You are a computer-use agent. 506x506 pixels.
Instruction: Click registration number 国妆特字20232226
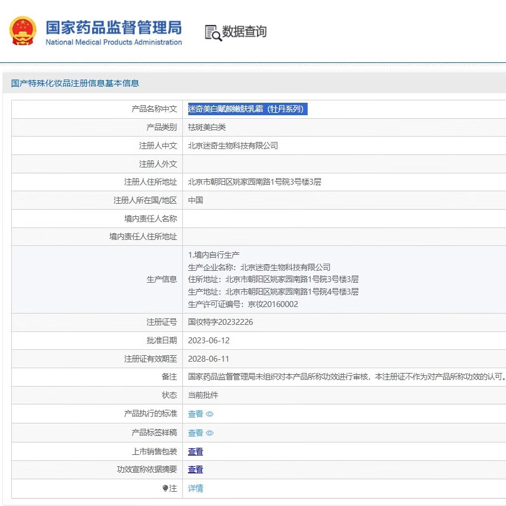220,322
